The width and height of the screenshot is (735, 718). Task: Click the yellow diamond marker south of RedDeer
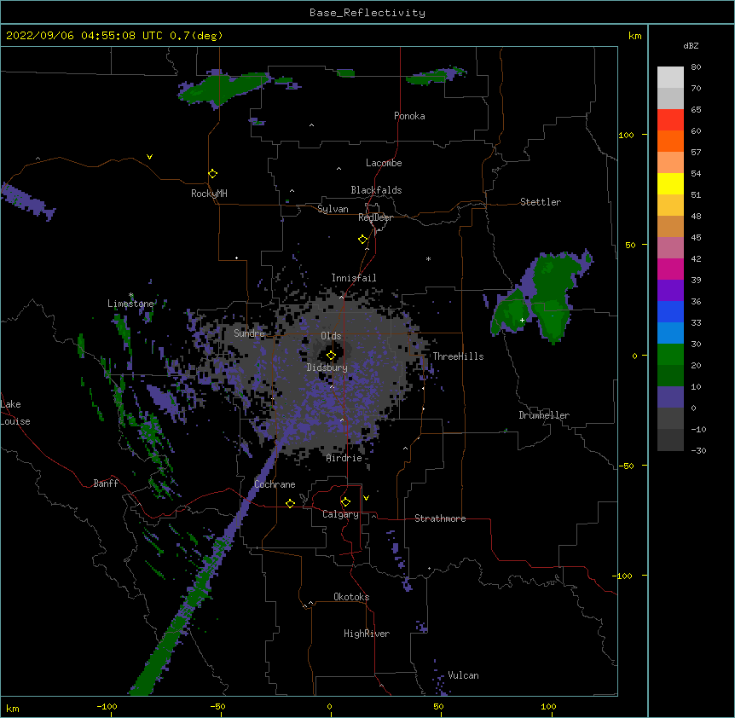coord(363,240)
